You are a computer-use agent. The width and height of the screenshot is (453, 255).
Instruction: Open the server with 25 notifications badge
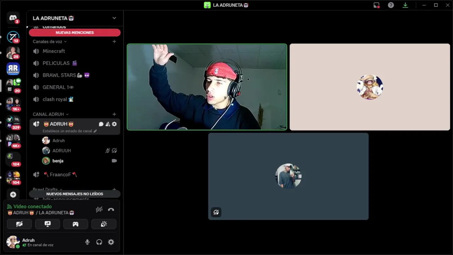tap(13, 53)
